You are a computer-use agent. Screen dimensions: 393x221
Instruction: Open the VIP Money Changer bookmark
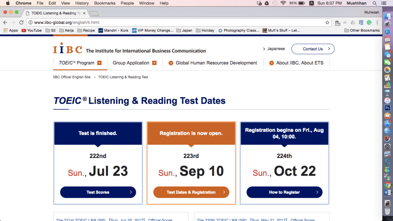click(x=153, y=30)
